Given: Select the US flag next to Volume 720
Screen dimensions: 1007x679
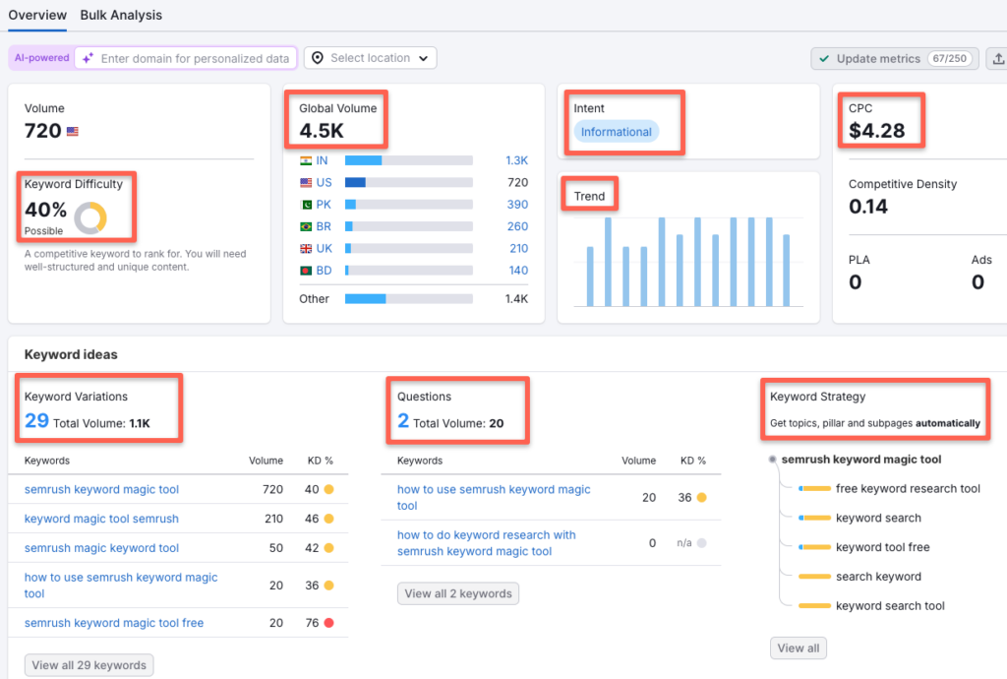Looking at the screenshot, I should tap(72, 129).
